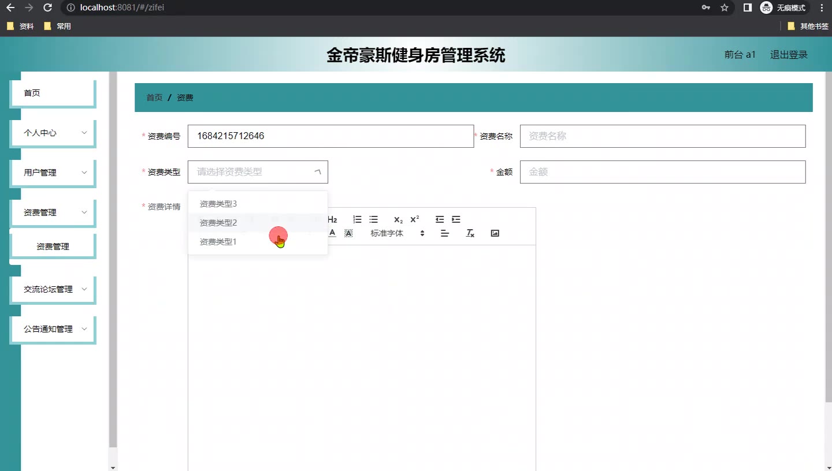The width and height of the screenshot is (832, 471).
Task: Click site information icon in address bar
Action: (x=71, y=8)
